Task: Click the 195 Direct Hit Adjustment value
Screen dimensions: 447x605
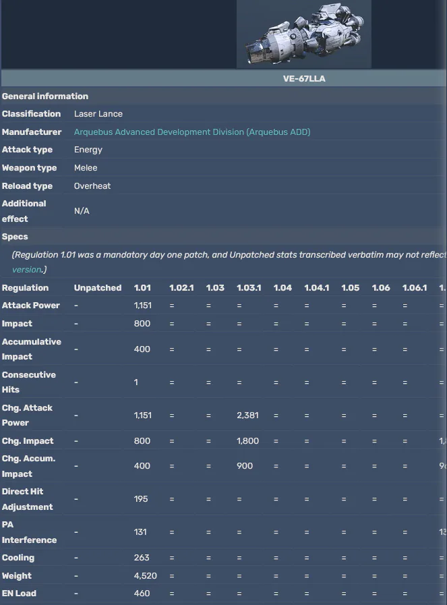Action: 141,499
